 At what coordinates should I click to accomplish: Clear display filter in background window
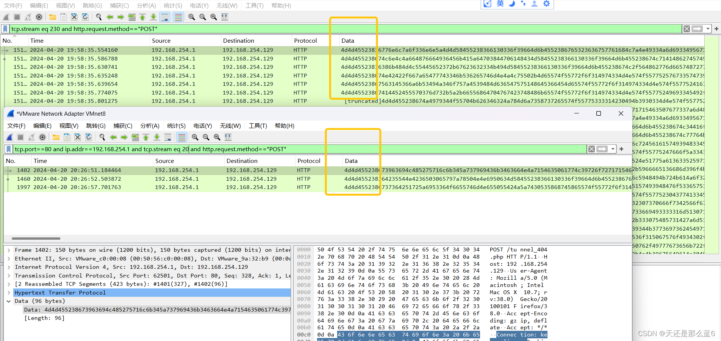click(687, 29)
